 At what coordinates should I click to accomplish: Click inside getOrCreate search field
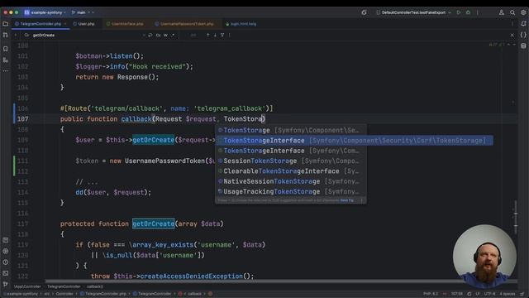coord(84,35)
